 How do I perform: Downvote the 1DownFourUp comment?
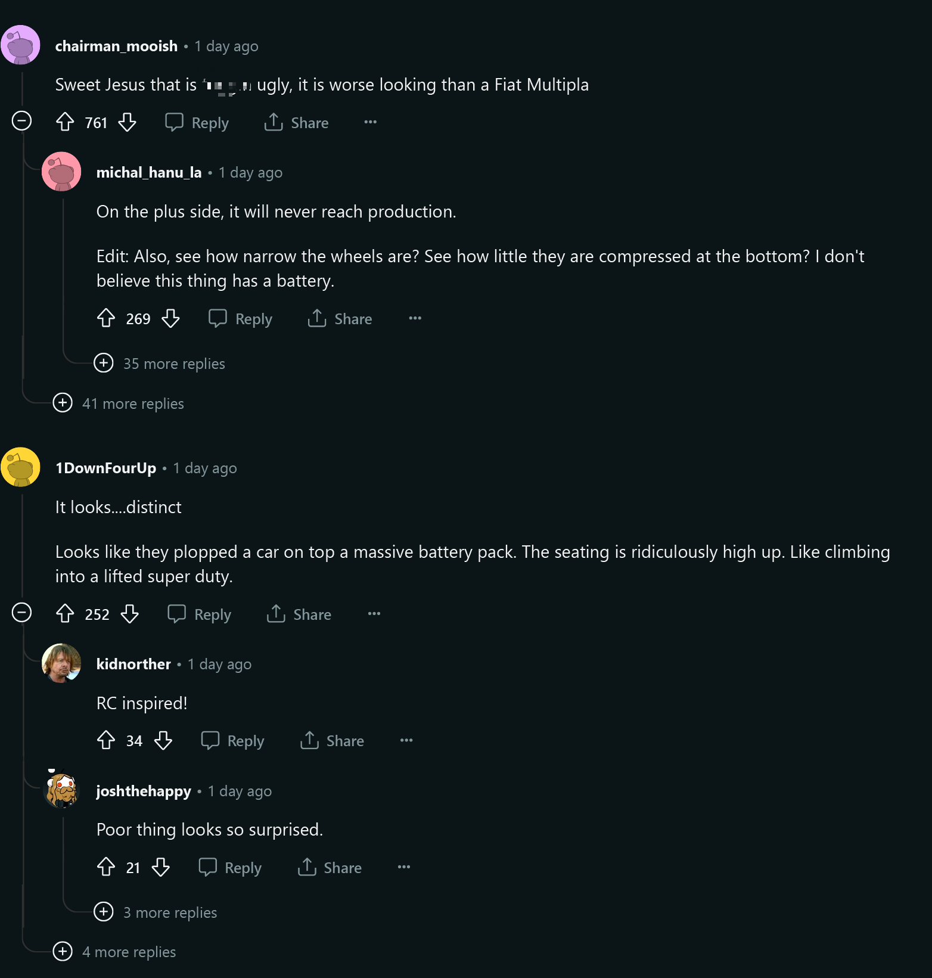point(129,614)
